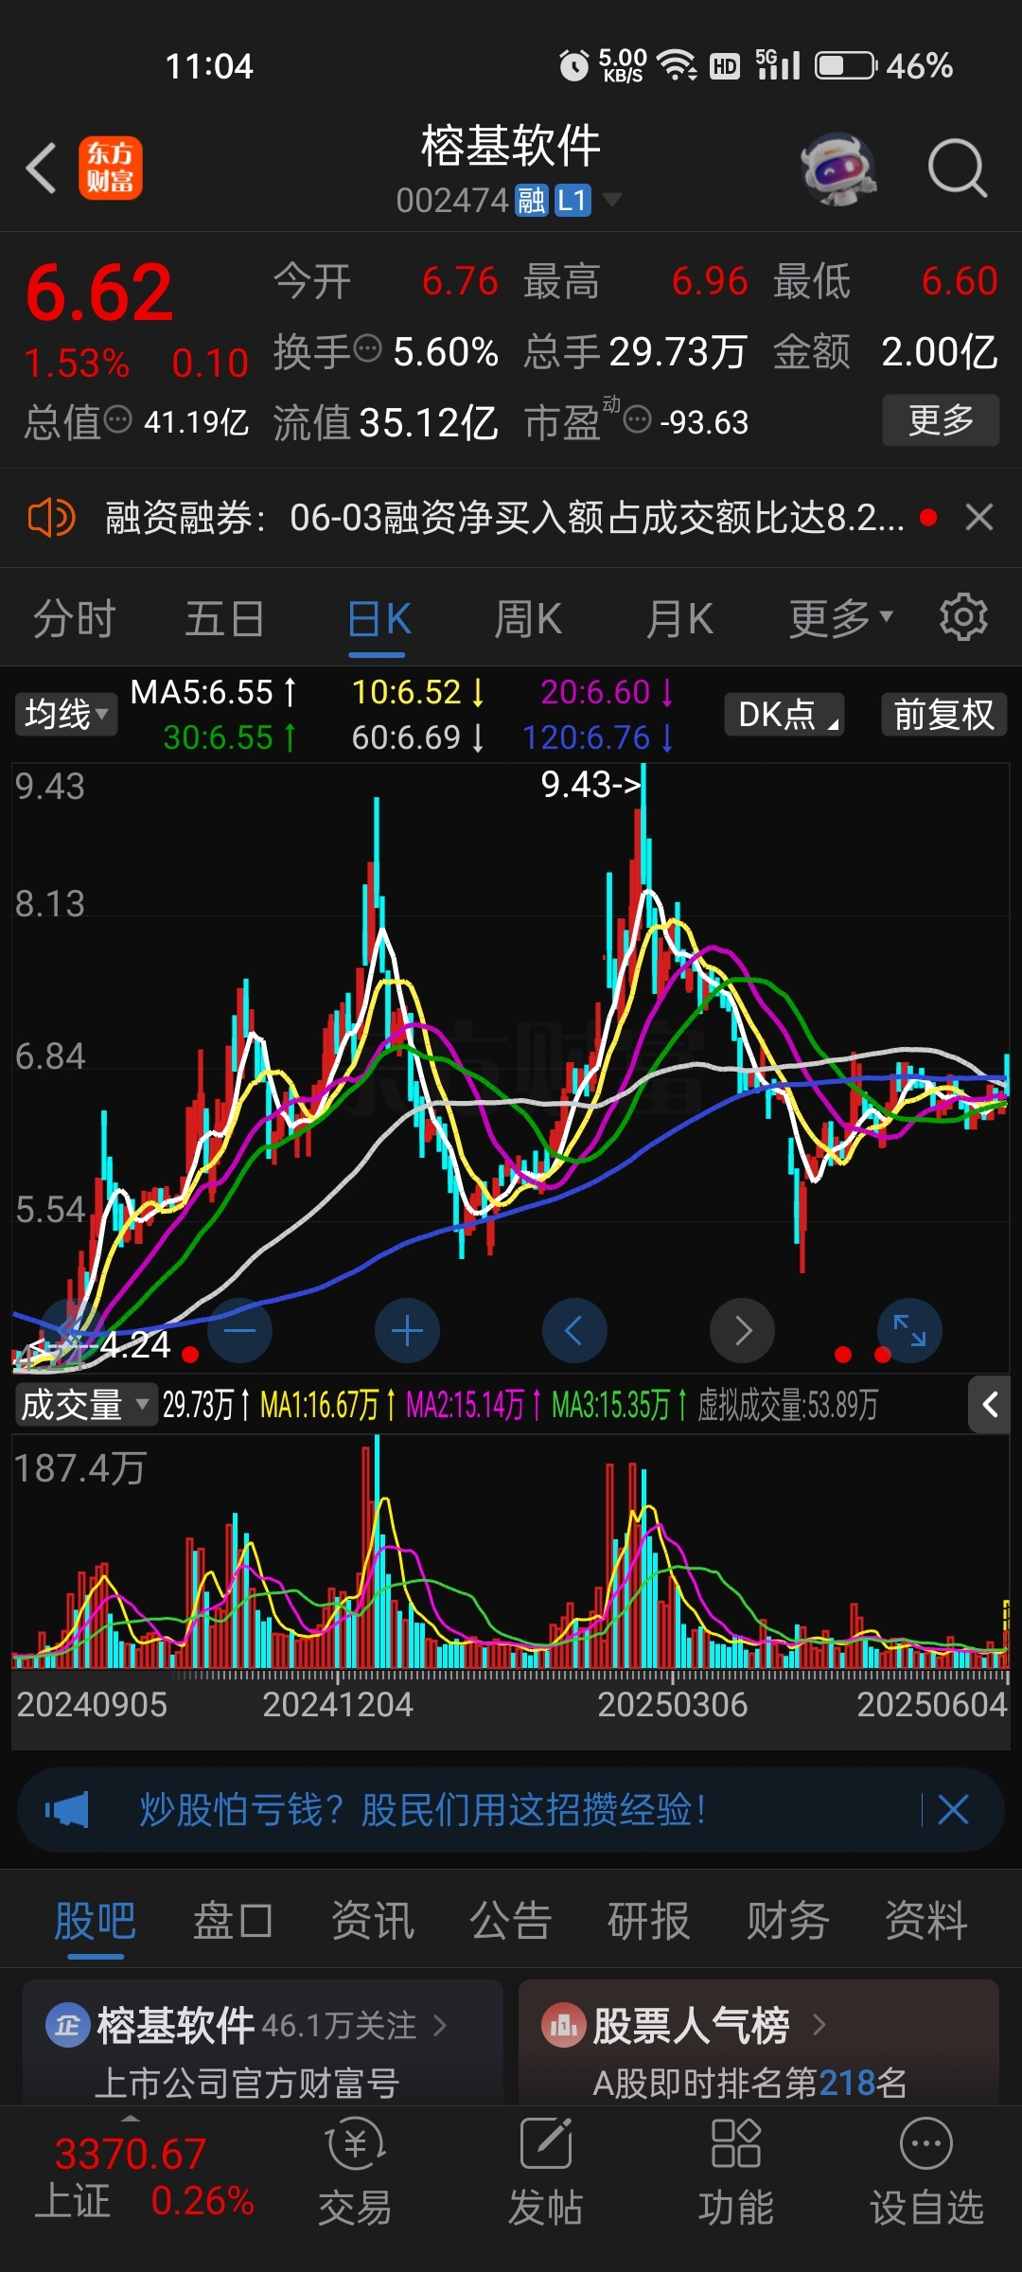
Task: Tap info icon beside 换手
Action: 367,348
